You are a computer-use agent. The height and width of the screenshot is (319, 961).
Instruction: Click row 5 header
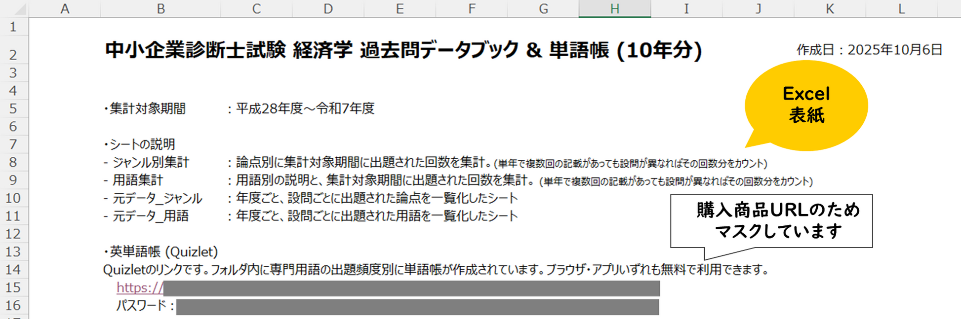coord(13,108)
